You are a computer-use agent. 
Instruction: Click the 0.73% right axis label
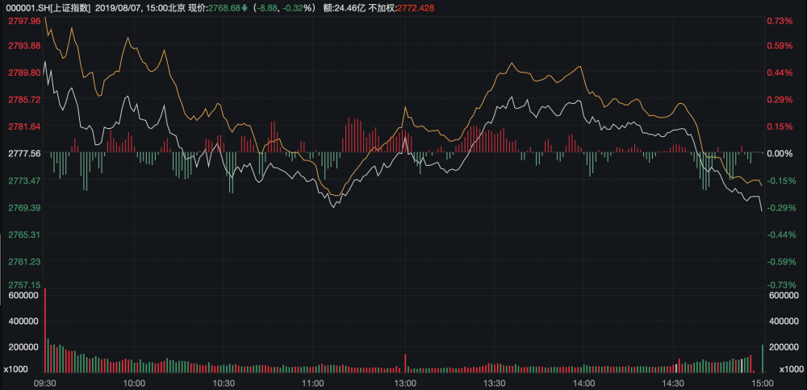[x=780, y=21]
